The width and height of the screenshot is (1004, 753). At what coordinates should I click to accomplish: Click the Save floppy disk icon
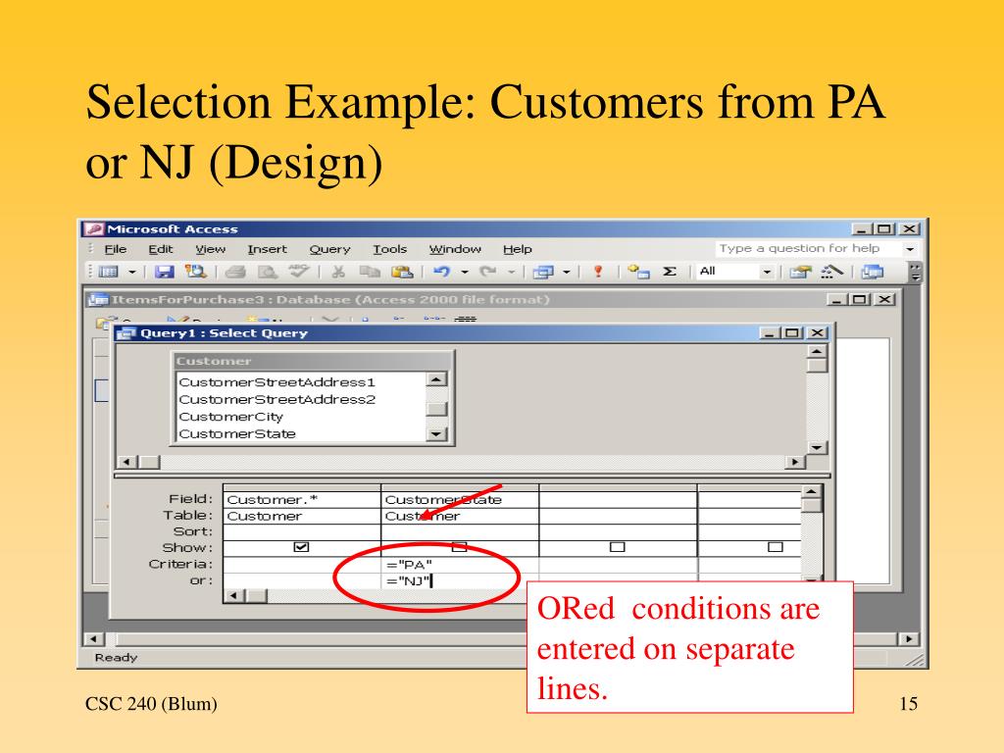[x=165, y=273]
